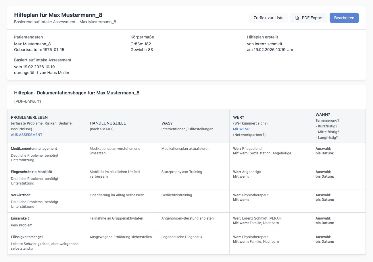Click the PROBLEMERLEBEN column header
The image size is (373, 262).
coord(29,117)
